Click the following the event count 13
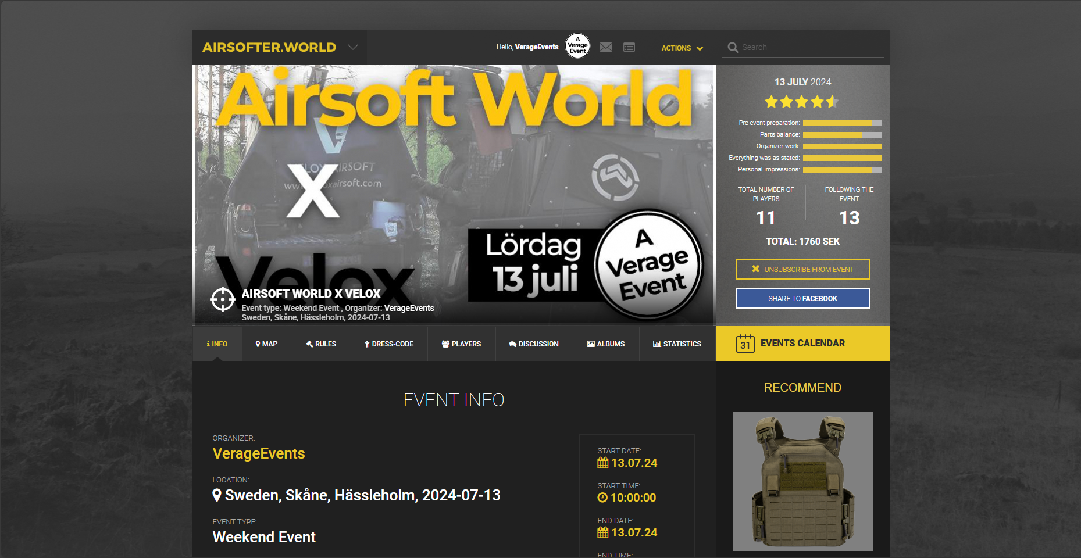The image size is (1081, 558). pyautogui.click(x=849, y=218)
